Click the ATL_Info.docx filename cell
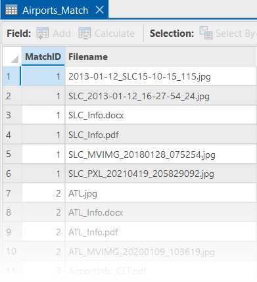 [161, 212]
